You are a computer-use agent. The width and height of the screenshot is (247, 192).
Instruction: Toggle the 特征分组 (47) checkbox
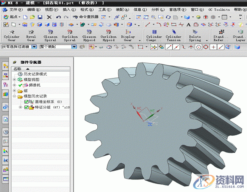click(27, 107)
